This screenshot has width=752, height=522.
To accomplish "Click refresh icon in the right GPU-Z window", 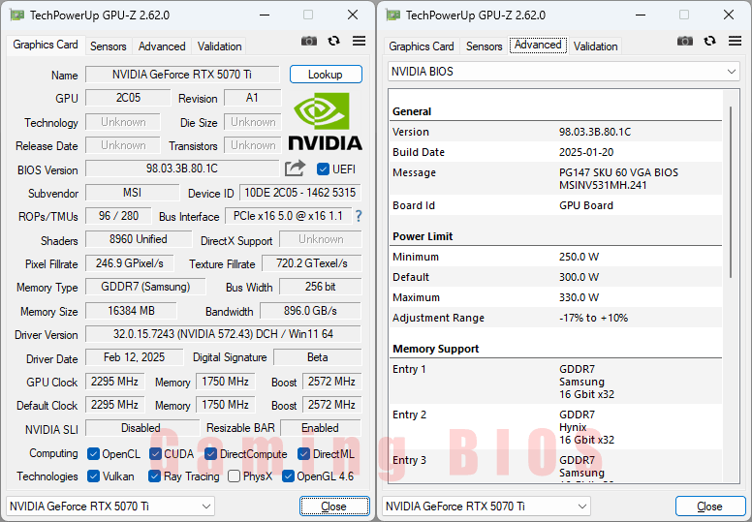I will tap(709, 42).
